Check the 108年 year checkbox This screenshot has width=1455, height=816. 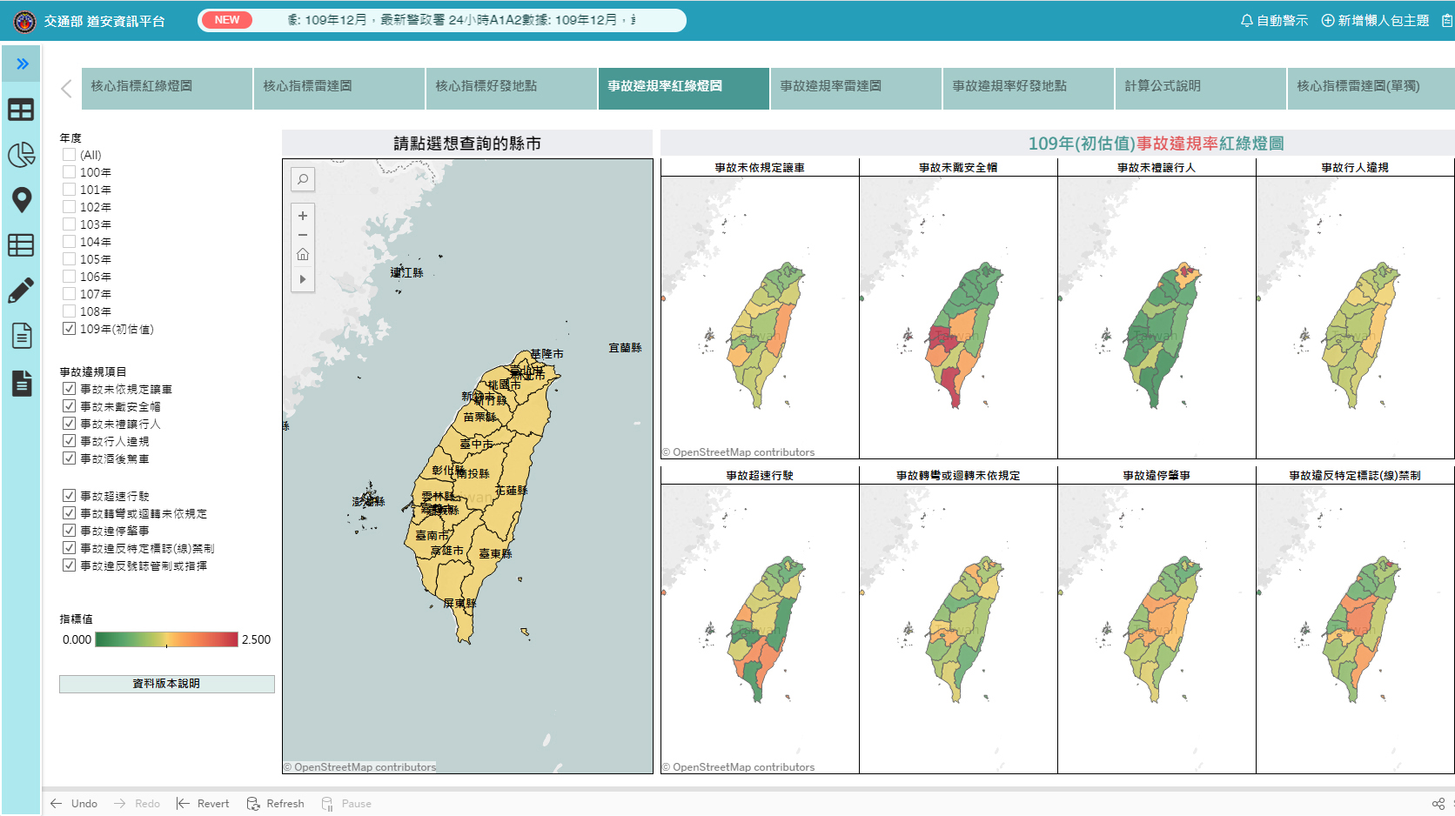click(x=69, y=311)
